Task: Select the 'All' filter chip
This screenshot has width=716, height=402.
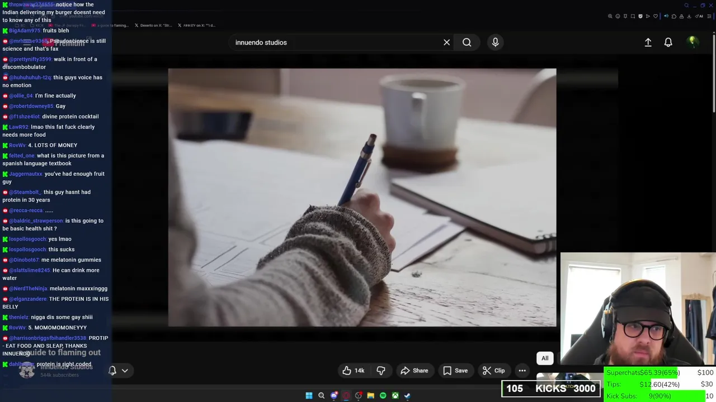Action: [x=545, y=358]
